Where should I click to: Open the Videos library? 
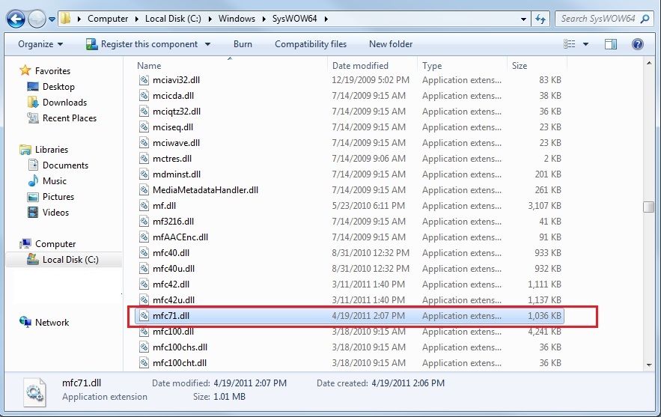coord(55,213)
